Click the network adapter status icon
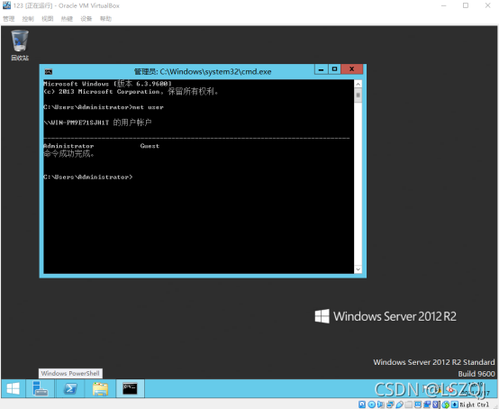This screenshot has width=499, height=409. (x=390, y=404)
